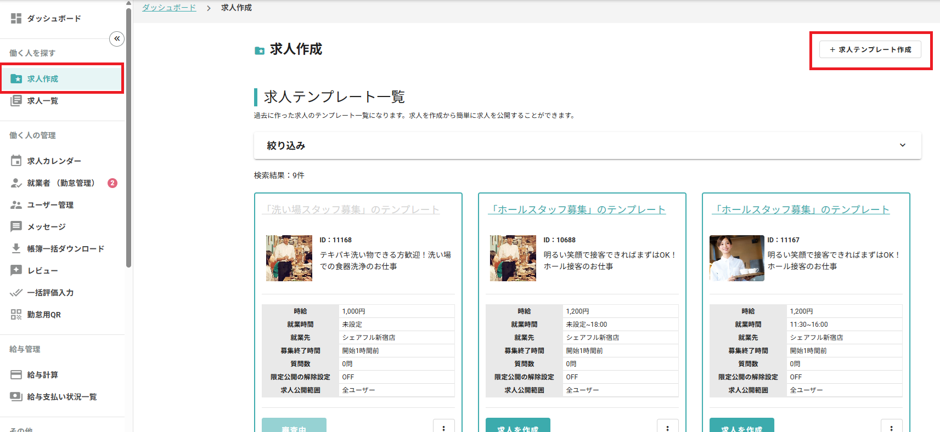Viewport: 940px width, 432px height.
Task: Click the 勤怠用QR code icon
Action: click(x=16, y=314)
